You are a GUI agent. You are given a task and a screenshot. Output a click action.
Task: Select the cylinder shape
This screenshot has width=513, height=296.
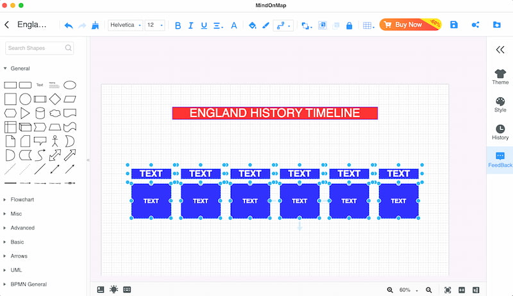[x=40, y=113]
